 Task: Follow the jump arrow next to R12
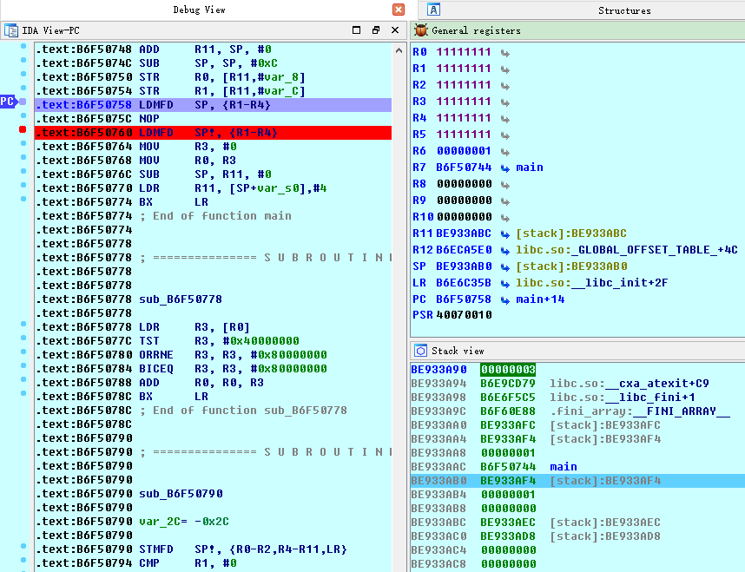coord(505,251)
